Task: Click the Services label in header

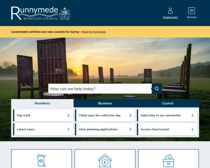Action: click(x=191, y=17)
